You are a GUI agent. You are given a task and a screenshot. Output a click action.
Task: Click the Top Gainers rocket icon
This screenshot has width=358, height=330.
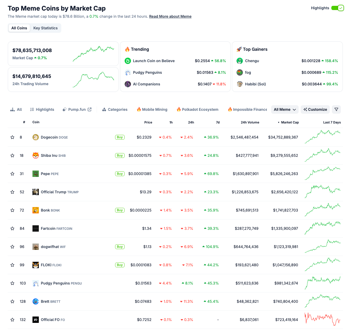(239, 49)
